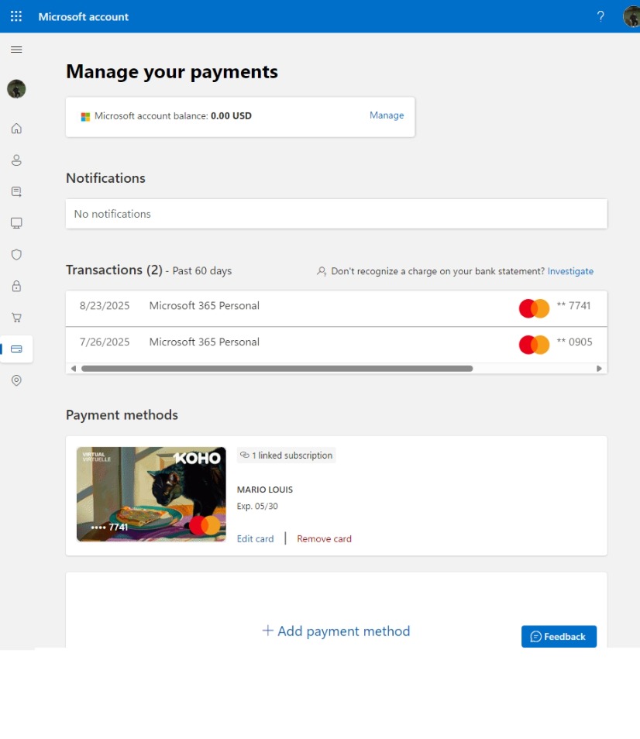The height and width of the screenshot is (739, 640).
Task: Click the transactions horizontal scrollbar thumb
Action: 277,369
